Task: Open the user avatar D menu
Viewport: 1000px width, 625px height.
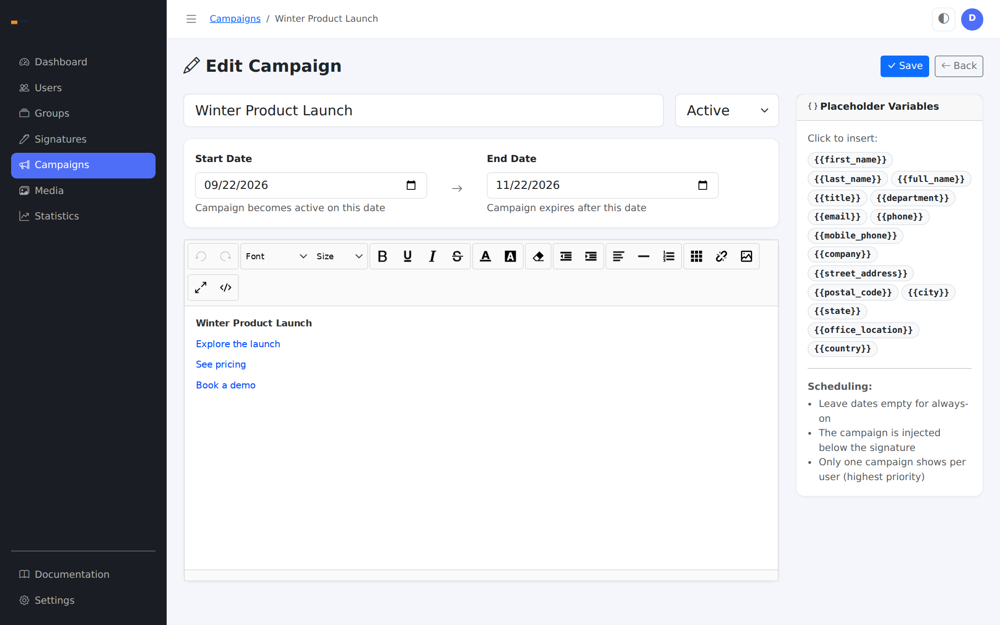Action: pyautogui.click(x=972, y=19)
